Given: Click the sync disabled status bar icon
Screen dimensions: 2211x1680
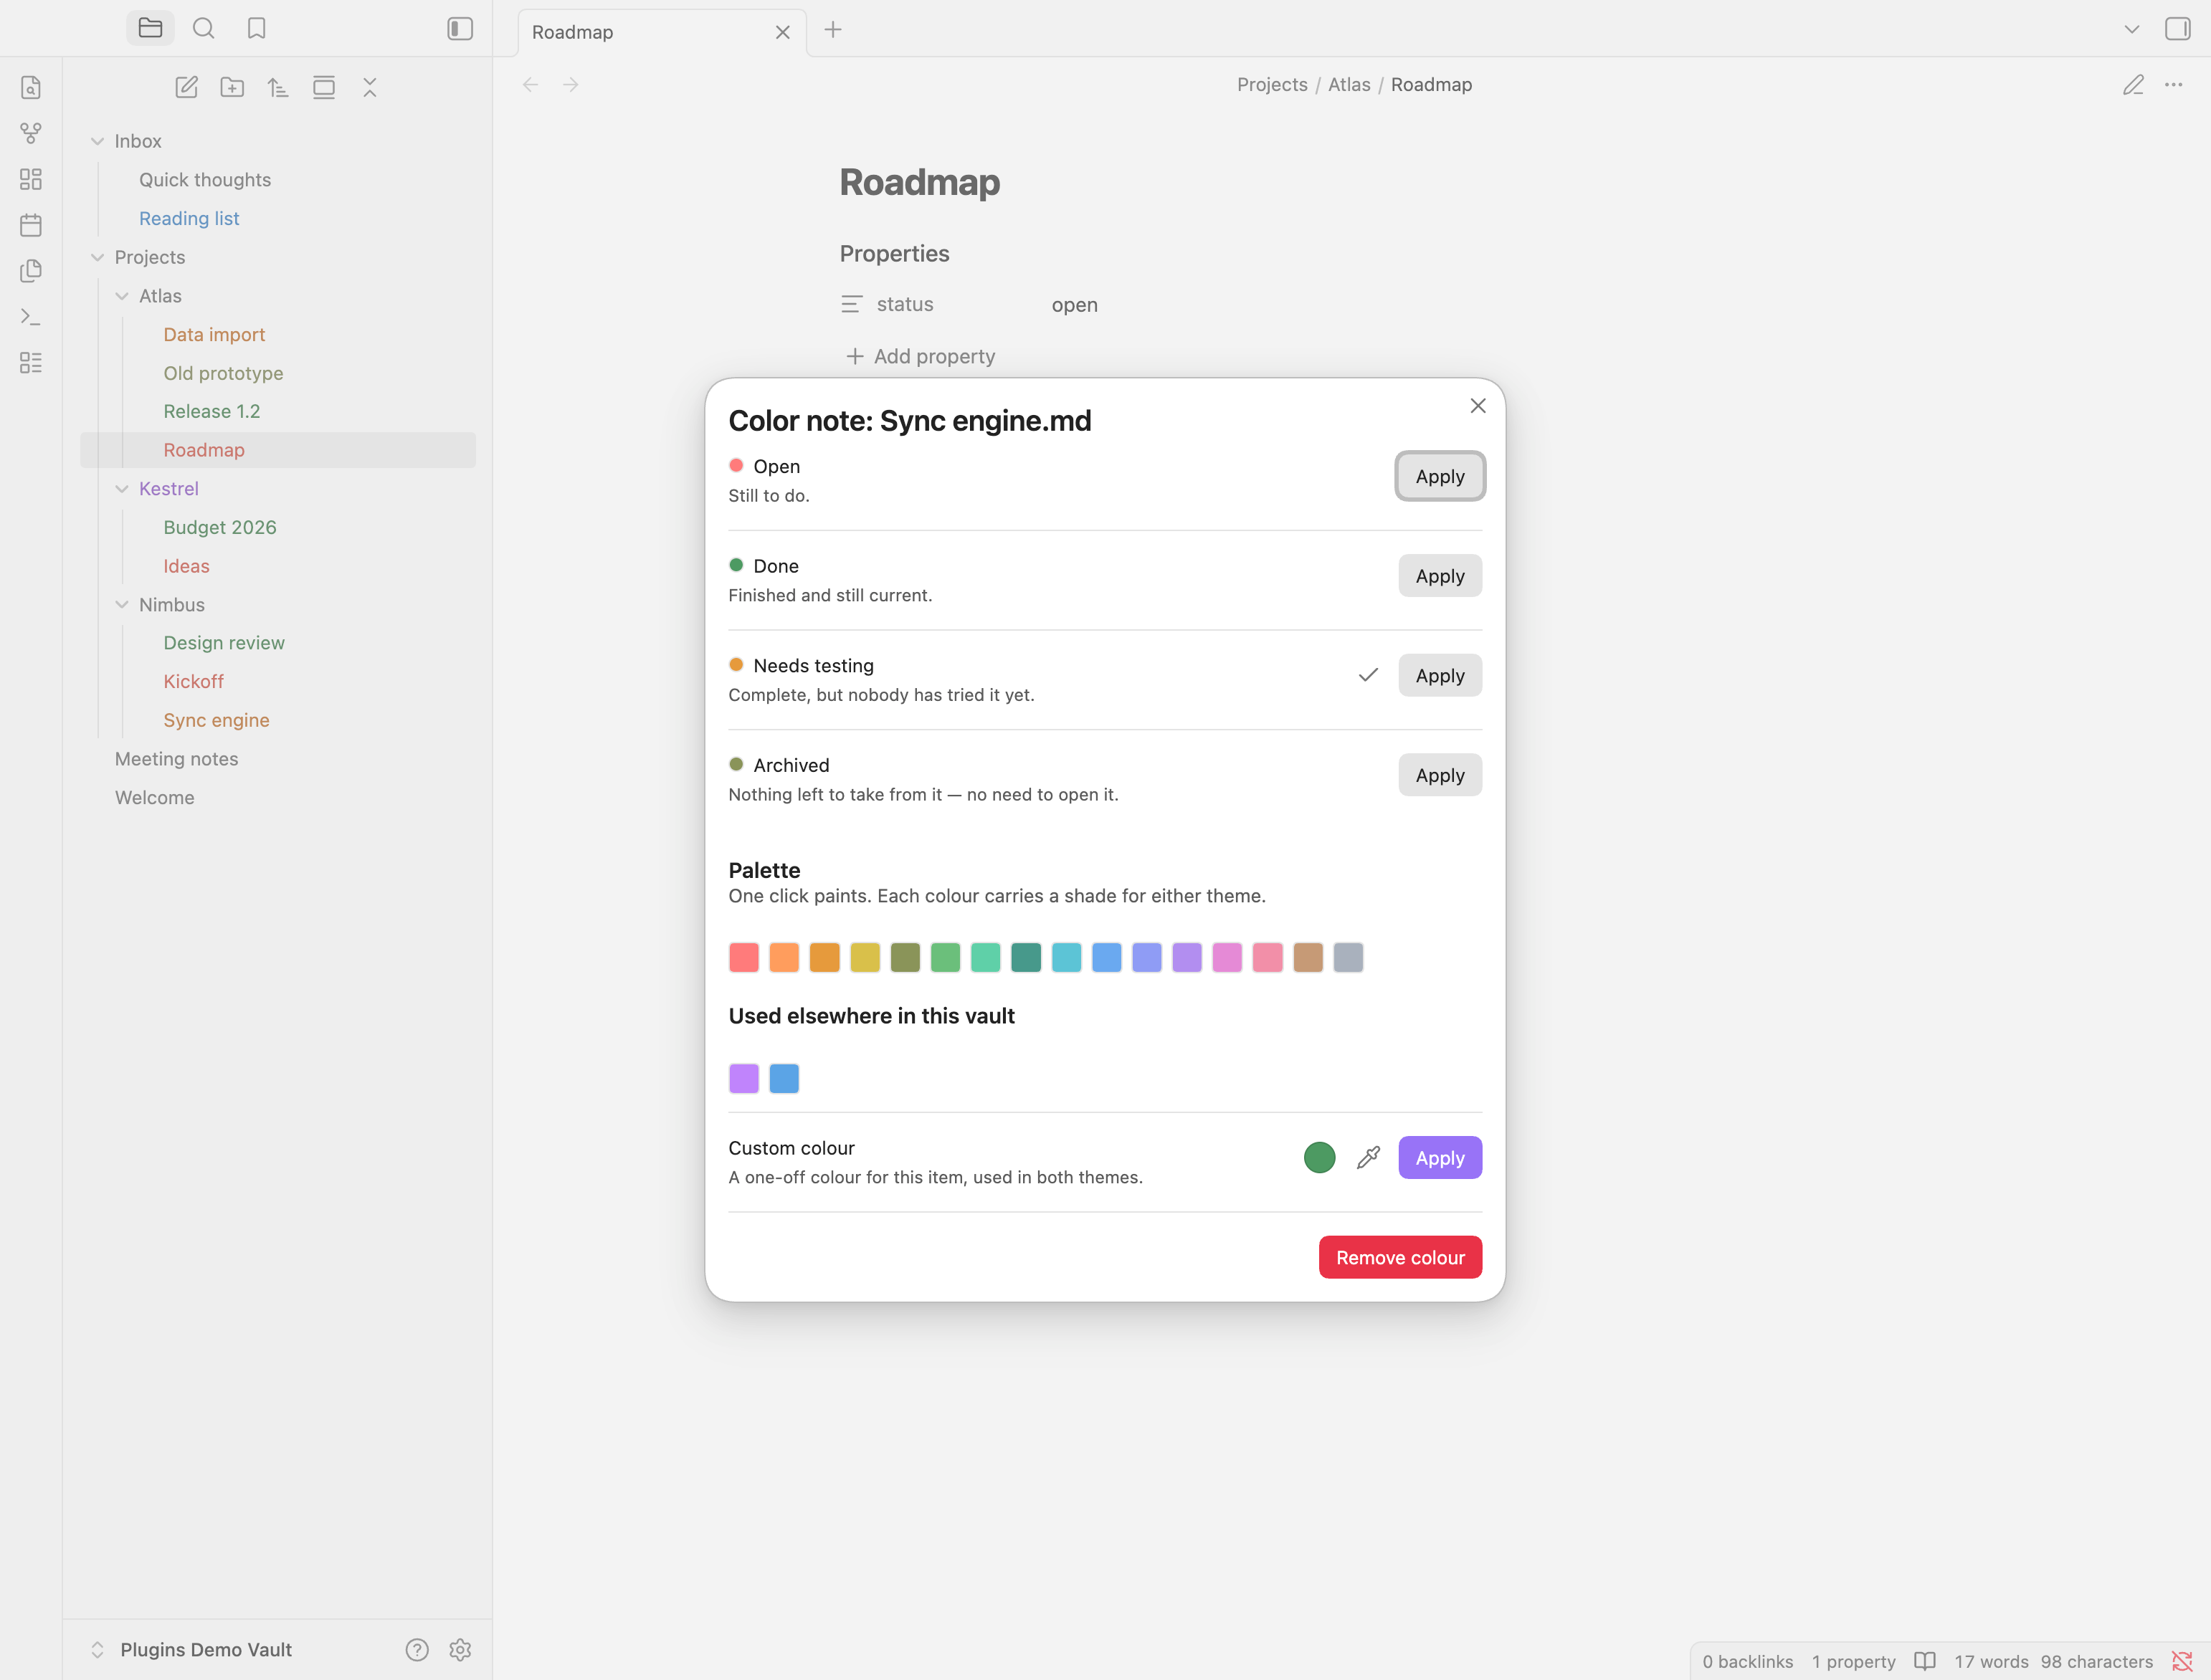Looking at the screenshot, I should [2182, 1661].
